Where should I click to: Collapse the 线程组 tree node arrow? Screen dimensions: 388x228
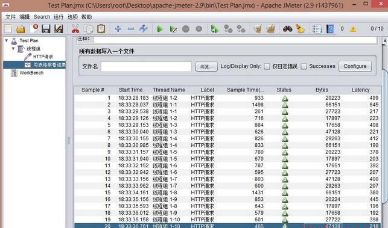click(13, 49)
